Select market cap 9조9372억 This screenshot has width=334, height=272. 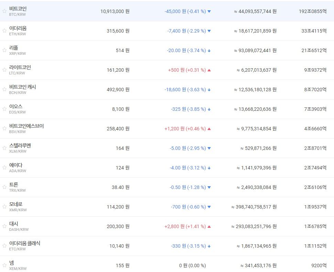[315, 70]
